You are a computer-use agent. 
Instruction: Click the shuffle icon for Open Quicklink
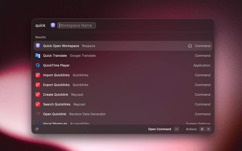coord(38,114)
